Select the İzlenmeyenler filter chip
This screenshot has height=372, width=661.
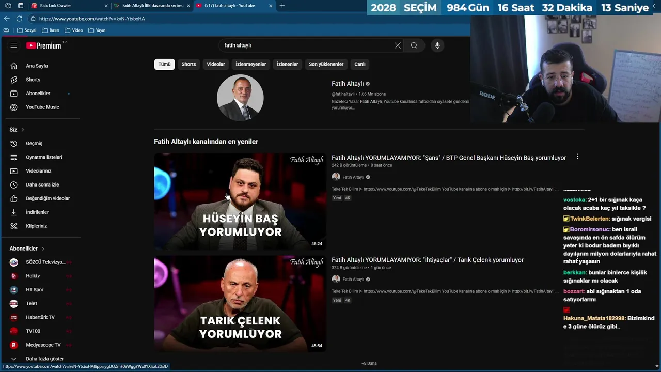[251, 64]
